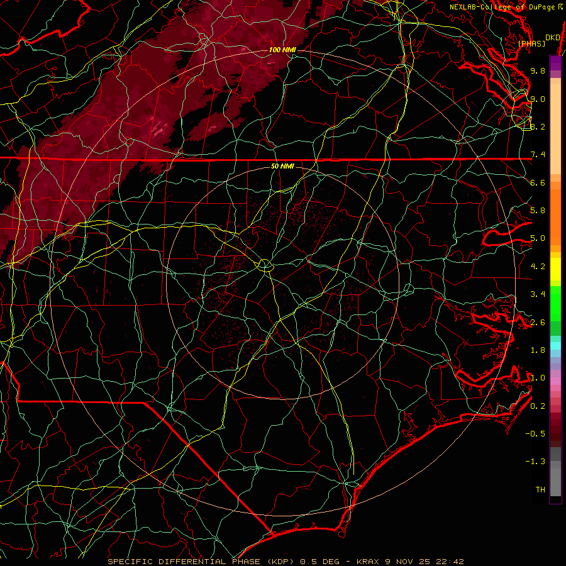Click the 100 NMI range ring label
This screenshot has width=566, height=566.
coord(282,50)
